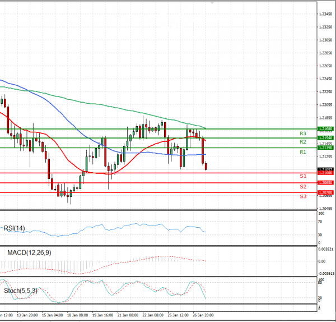Screen dimensions: 336x322
Task: Click the 1.23050 price axis value
Action: point(325,40)
